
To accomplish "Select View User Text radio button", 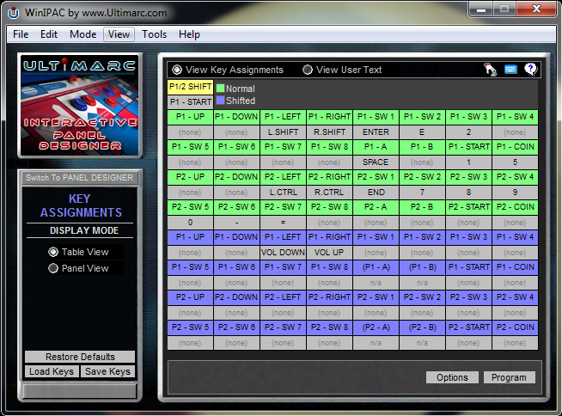I will click(308, 70).
